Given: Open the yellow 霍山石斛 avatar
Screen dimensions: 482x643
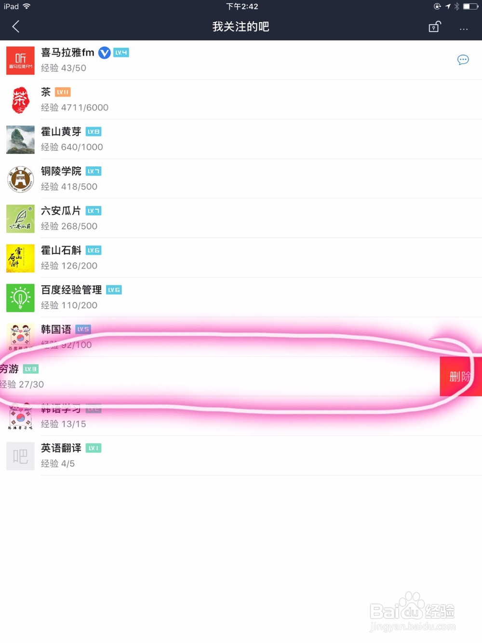Looking at the screenshot, I should (x=20, y=258).
